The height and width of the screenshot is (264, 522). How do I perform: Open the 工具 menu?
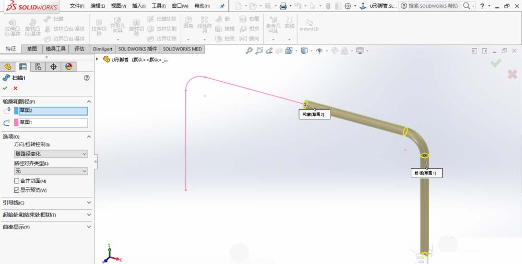159,6
